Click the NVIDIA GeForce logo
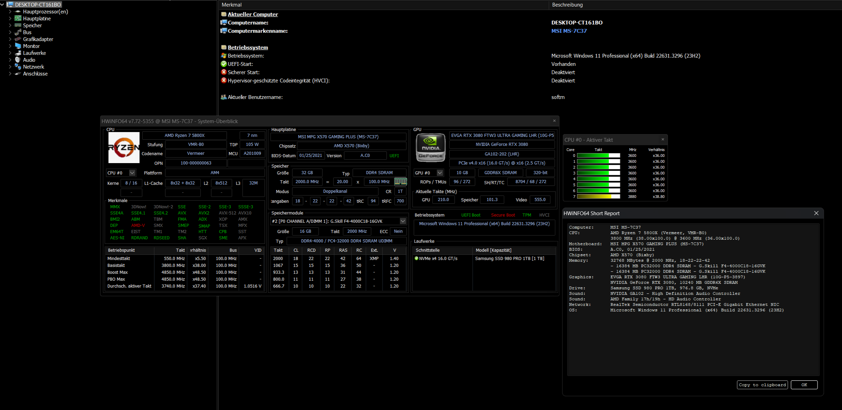842x410 pixels. [x=430, y=148]
